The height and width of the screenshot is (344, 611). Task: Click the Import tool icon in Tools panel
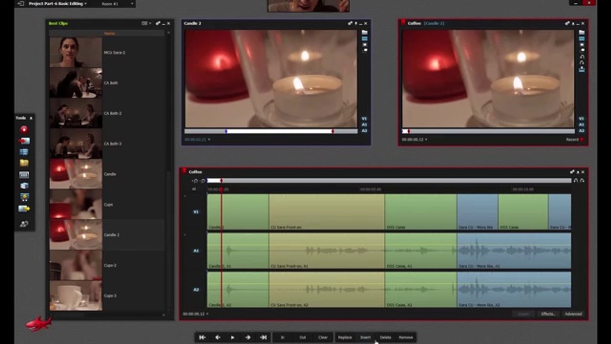[x=24, y=141]
